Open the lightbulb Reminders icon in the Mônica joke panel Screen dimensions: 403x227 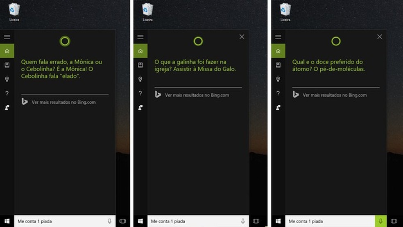[7, 79]
